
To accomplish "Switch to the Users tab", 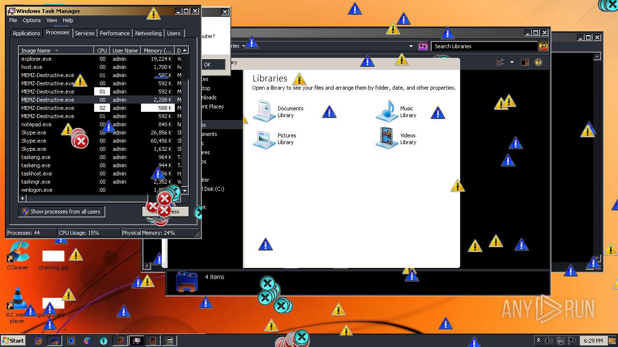I will [x=174, y=33].
